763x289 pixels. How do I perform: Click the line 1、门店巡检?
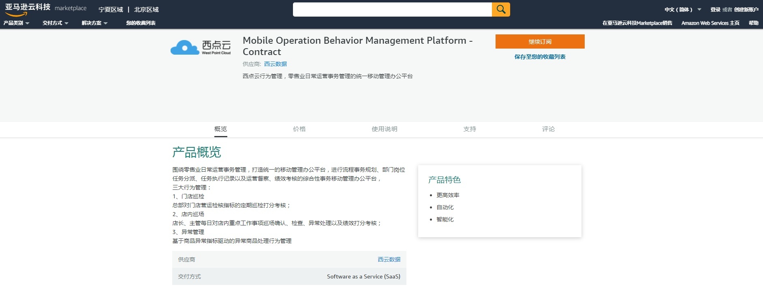point(188,196)
